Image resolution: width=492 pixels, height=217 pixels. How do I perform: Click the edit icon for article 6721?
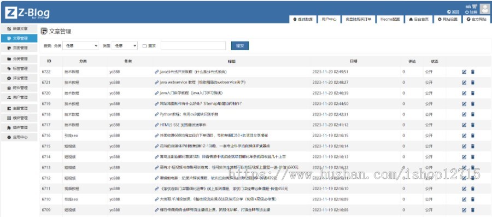464,83
